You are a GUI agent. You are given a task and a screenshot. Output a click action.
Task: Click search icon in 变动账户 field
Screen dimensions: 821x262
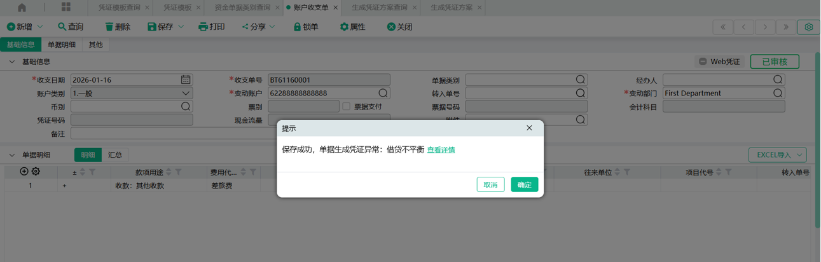tap(383, 93)
